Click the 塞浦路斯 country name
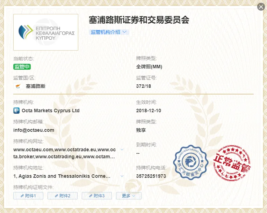The height and width of the screenshot is (213, 267). pos(36,86)
